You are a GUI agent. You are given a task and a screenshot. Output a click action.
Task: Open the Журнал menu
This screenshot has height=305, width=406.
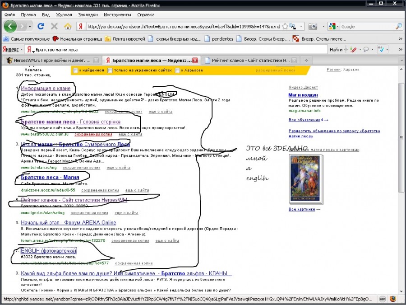[64, 15]
